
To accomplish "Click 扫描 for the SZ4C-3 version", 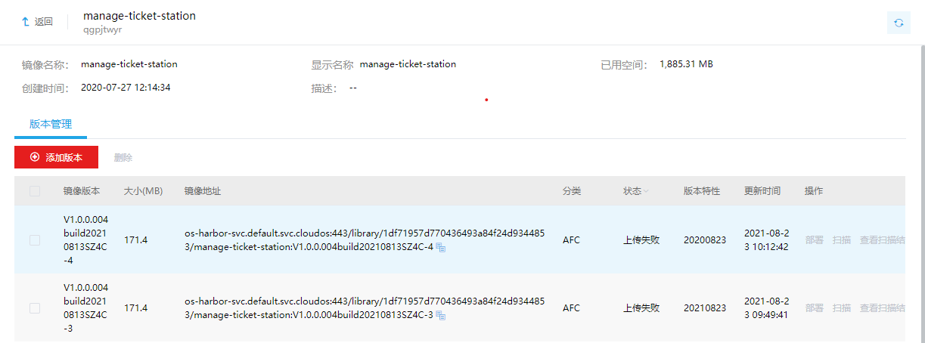I will [841, 308].
